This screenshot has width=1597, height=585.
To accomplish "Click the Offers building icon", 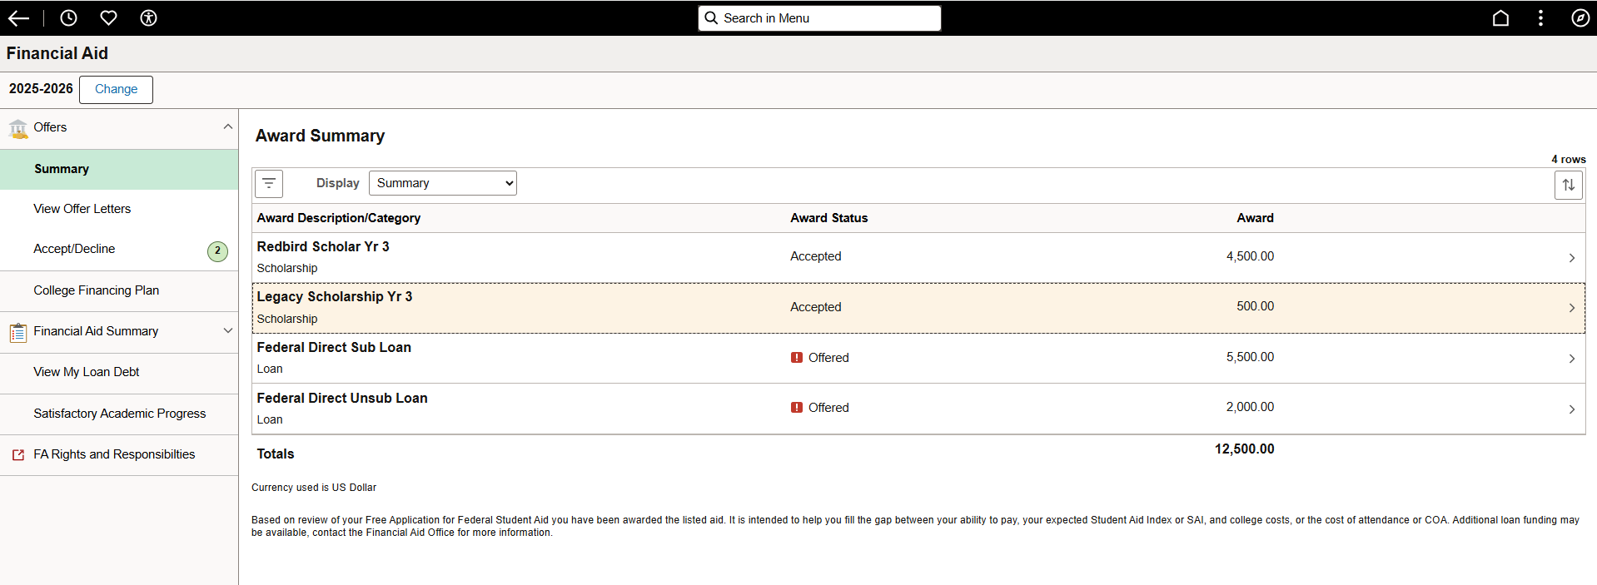I will point(18,129).
